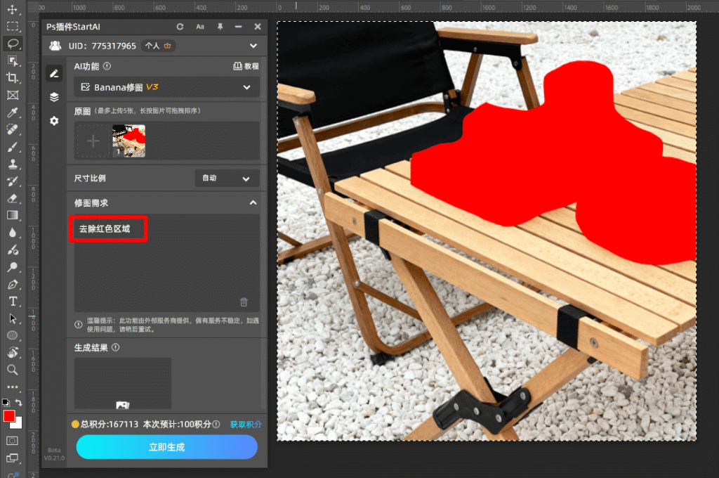Pin the StartAI plugin panel
The image size is (719, 478).
point(220,27)
